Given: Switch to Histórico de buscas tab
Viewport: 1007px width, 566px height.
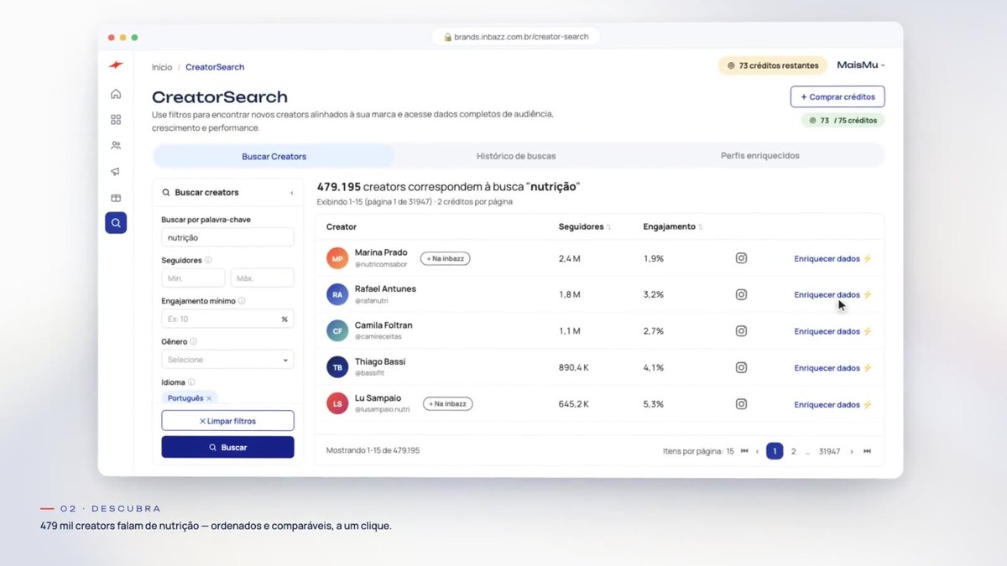Looking at the screenshot, I should [x=516, y=156].
